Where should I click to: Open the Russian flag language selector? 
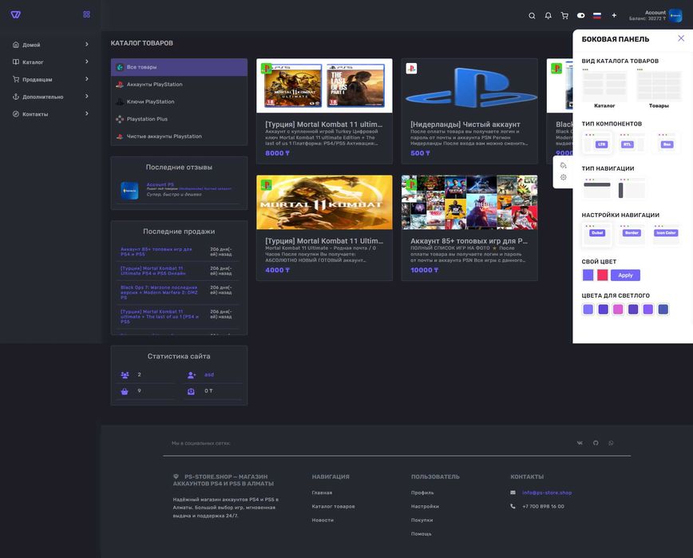coord(597,15)
